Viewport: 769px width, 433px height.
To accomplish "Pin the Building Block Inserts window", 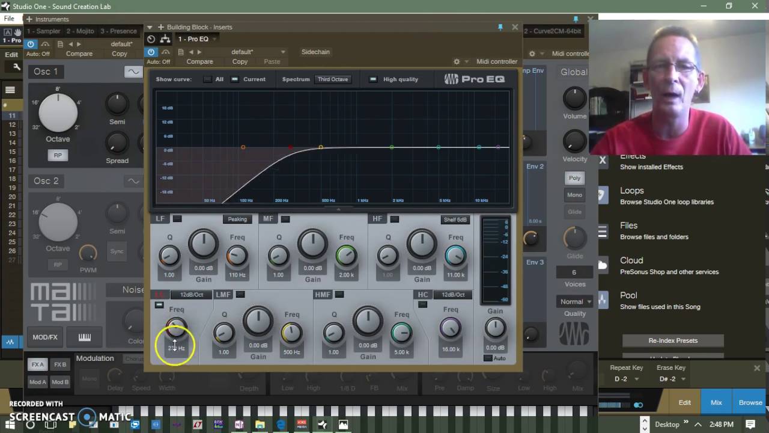I will point(500,27).
